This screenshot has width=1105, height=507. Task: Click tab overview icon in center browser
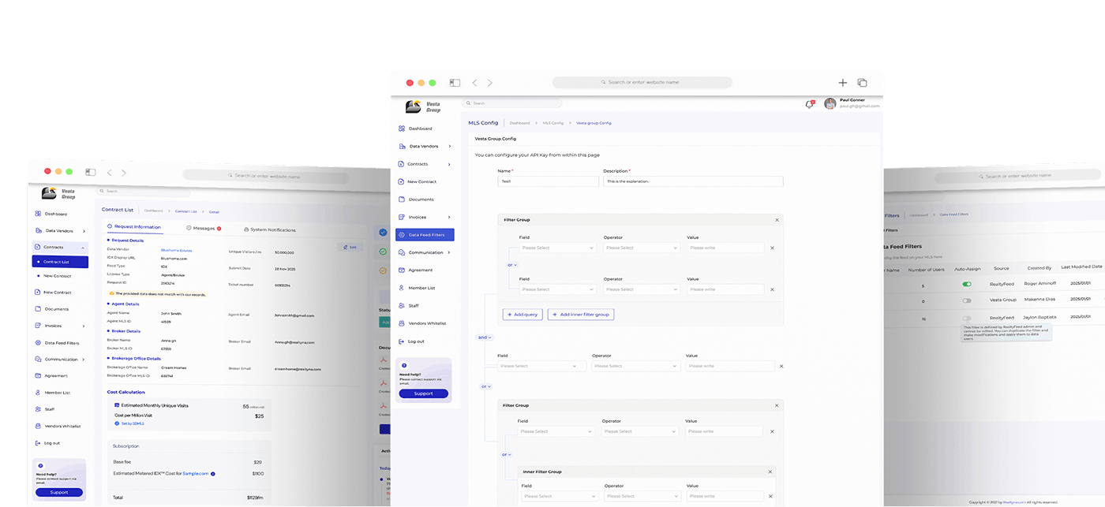[x=862, y=82]
